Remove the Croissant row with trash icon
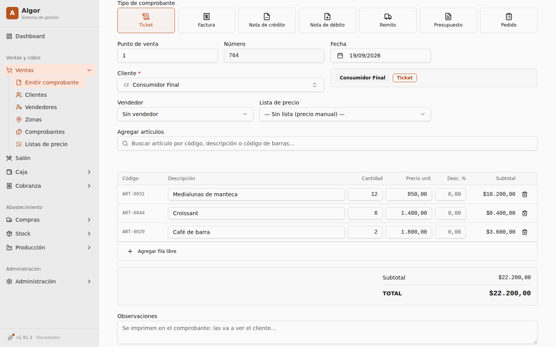Viewport: 556px width, 347px height. (525, 213)
